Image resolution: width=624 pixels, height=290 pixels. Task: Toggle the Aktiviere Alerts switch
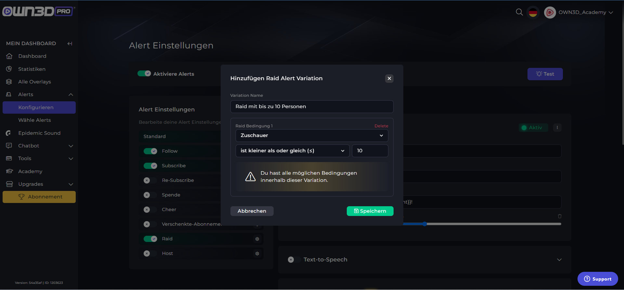pos(144,74)
